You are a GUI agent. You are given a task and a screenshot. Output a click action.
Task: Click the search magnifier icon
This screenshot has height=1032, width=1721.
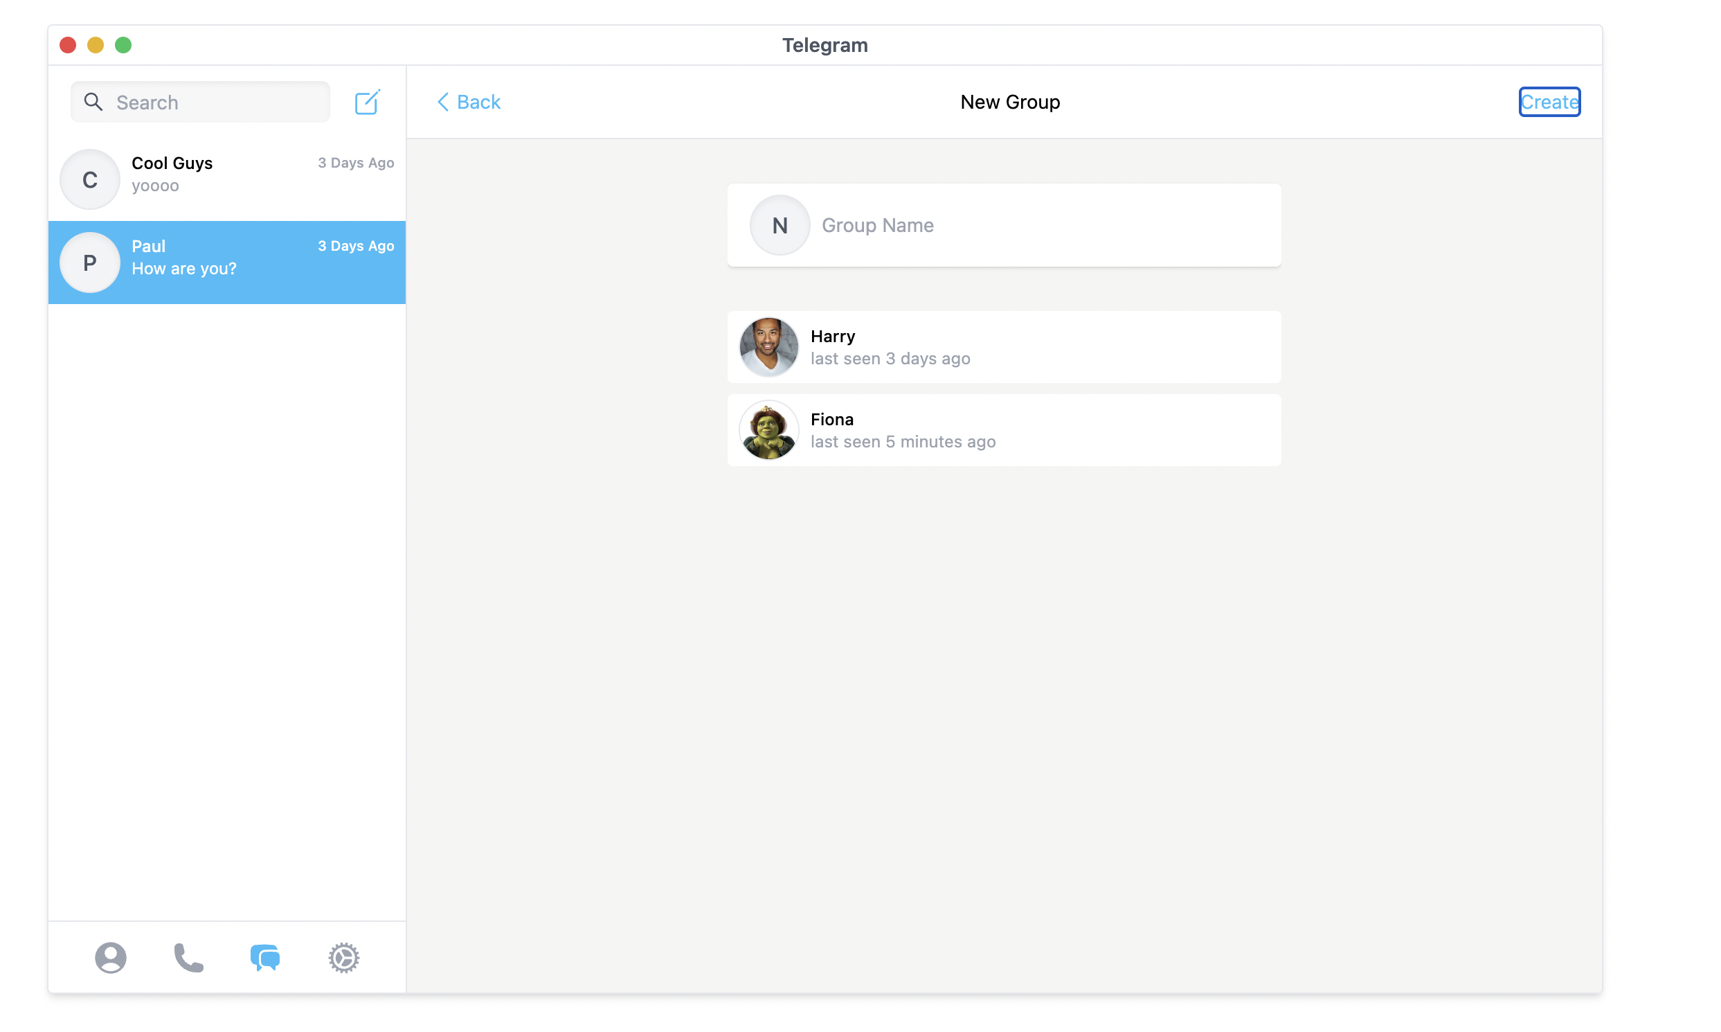(x=93, y=103)
